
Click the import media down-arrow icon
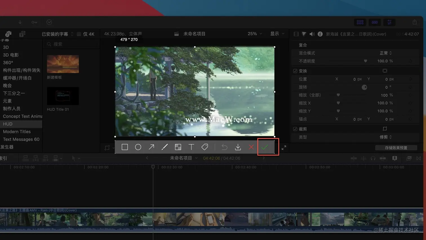20,22
